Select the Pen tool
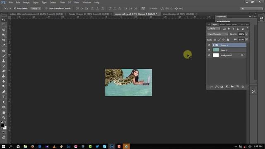Image resolution: width=265 pixels, height=149 pixels. [4, 92]
